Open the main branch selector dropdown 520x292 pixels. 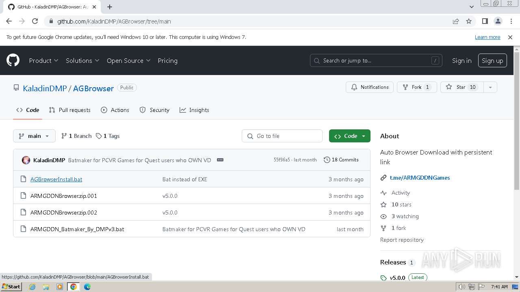[x=34, y=136]
